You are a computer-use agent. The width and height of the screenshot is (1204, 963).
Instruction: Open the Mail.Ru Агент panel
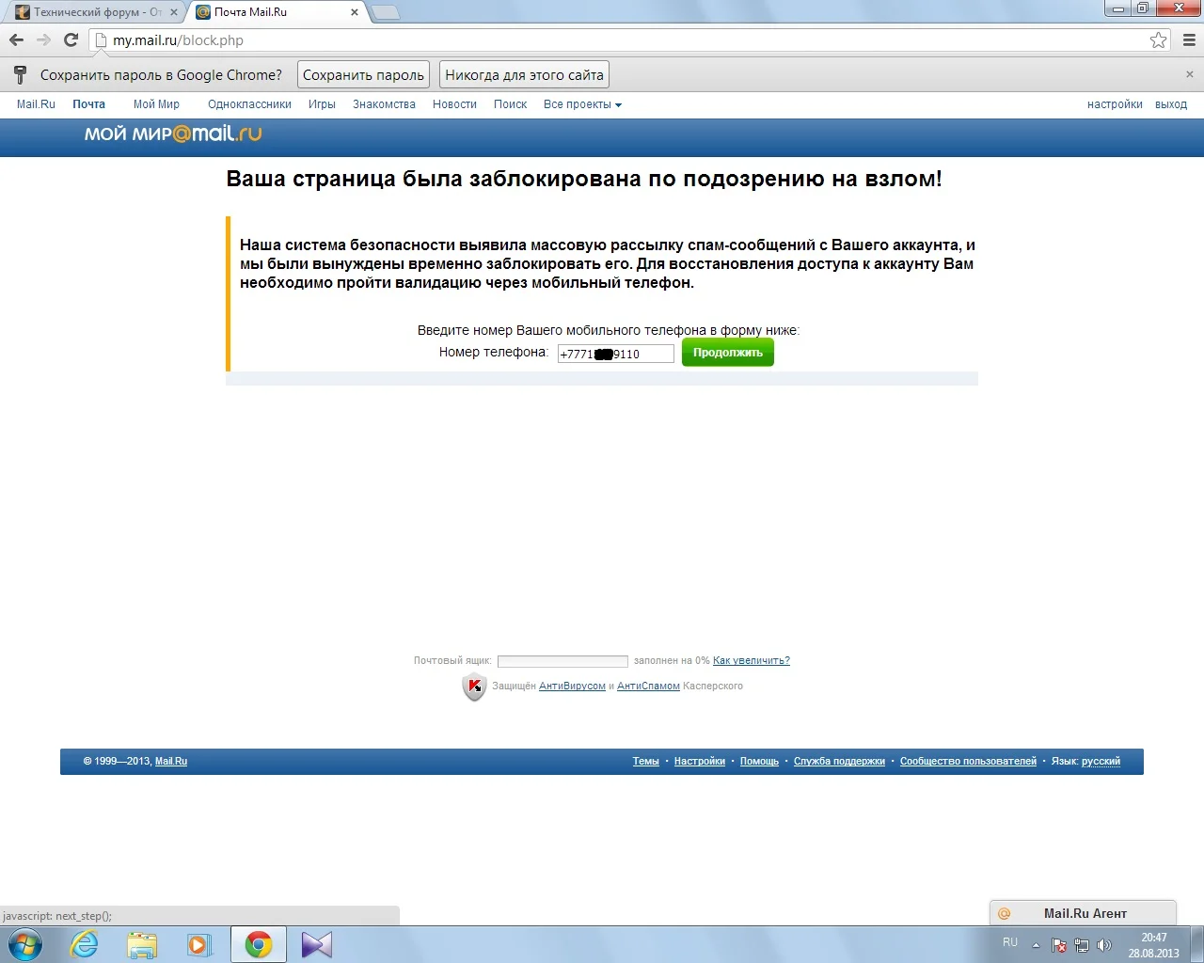[1084, 913]
